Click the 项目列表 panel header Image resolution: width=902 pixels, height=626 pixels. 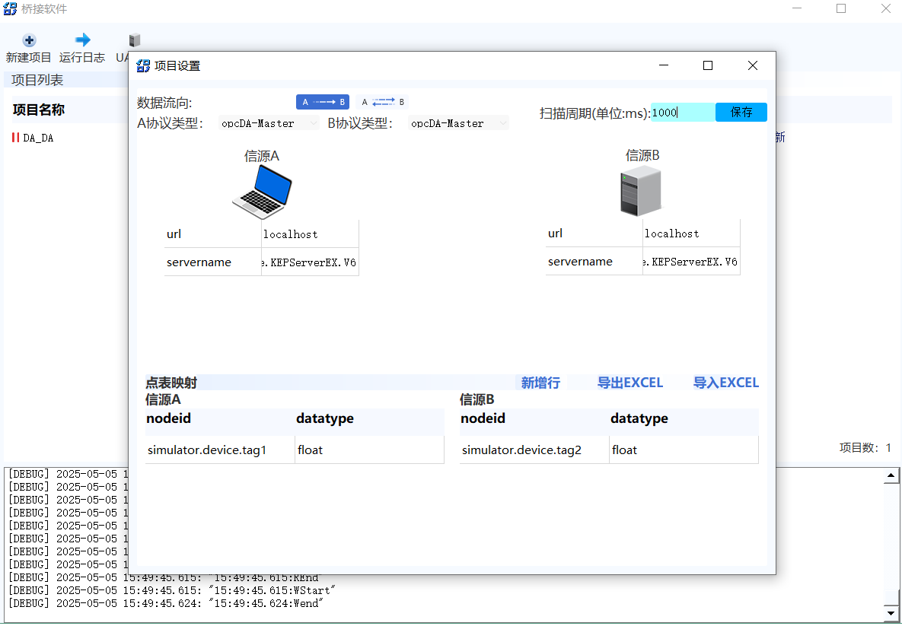[x=37, y=80]
